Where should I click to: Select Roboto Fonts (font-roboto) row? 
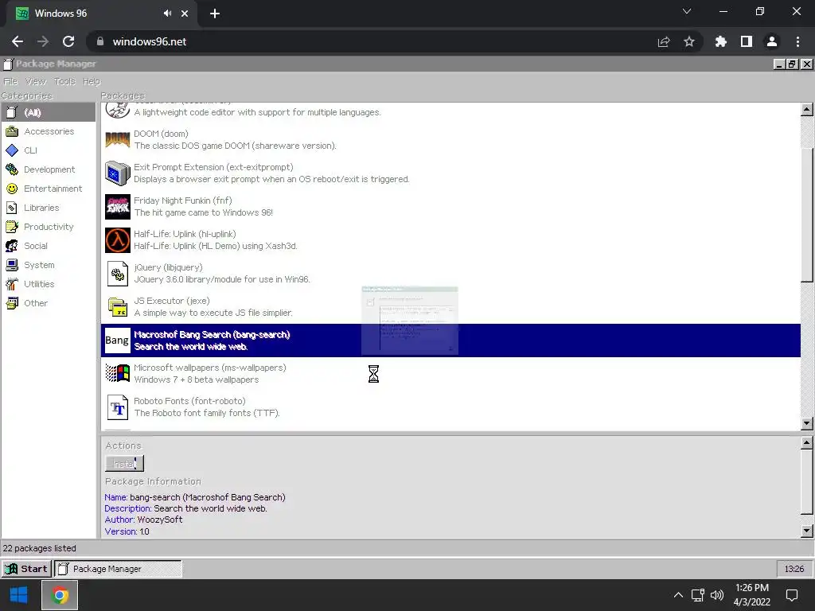pos(450,407)
